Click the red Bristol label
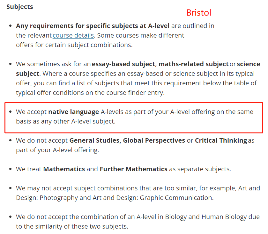 (199, 13)
